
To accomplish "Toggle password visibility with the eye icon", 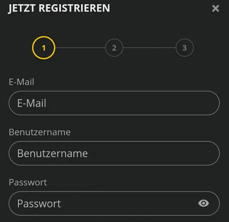I will [x=204, y=203].
